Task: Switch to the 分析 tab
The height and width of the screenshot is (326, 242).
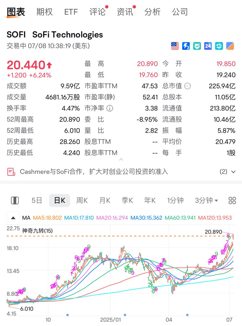Action: [x=152, y=12]
